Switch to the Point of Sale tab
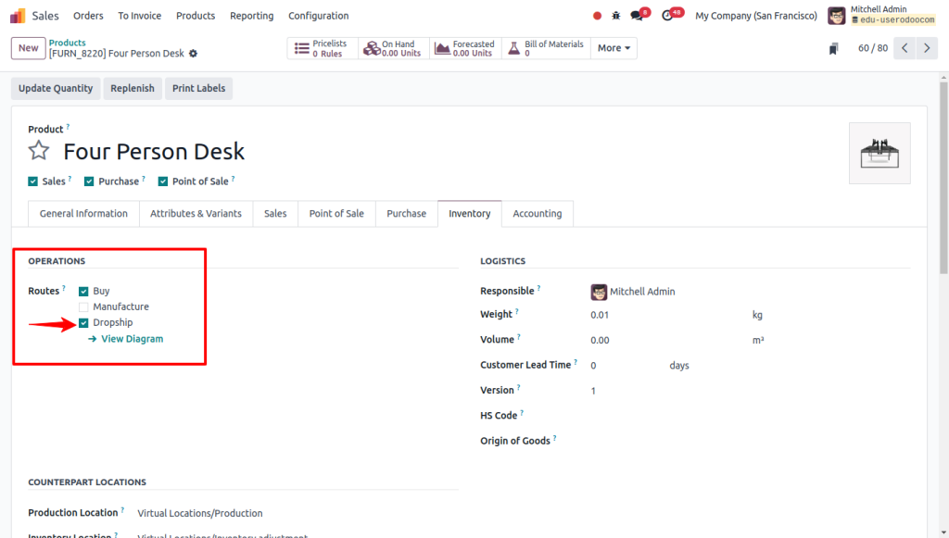This screenshot has width=949, height=538. click(x=336, y=213)
